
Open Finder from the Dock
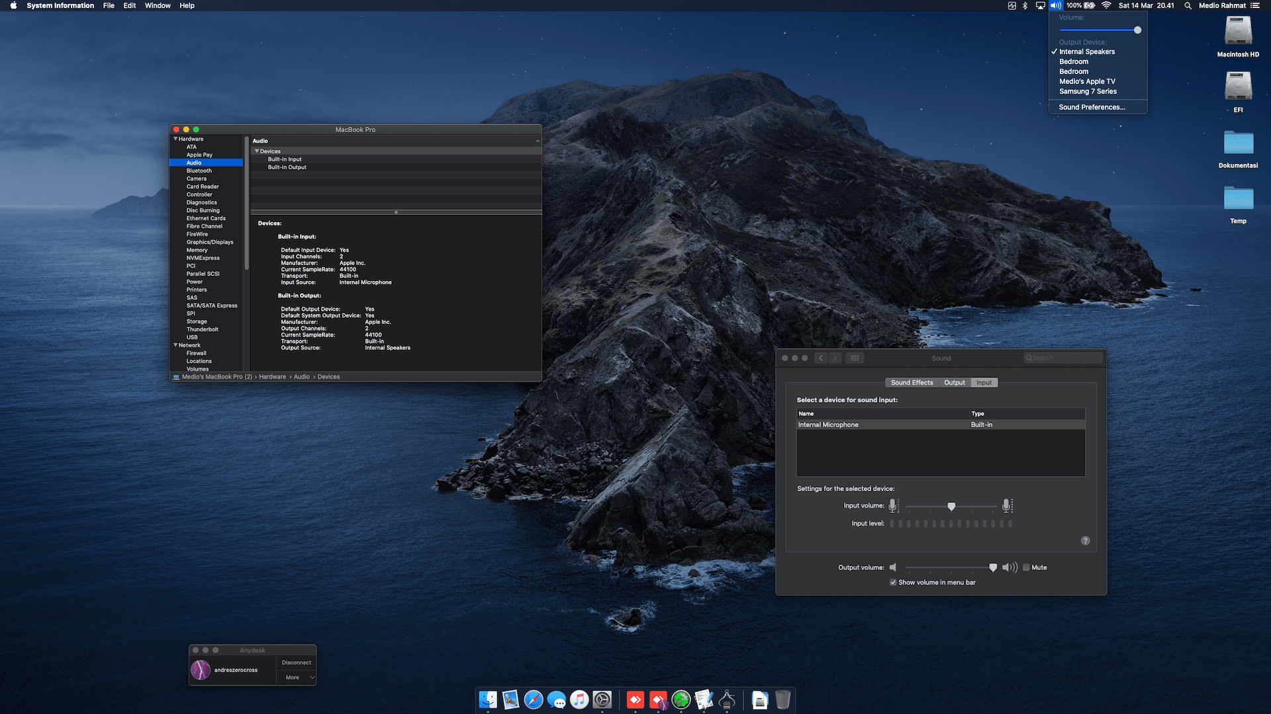(x=488, y=699)
